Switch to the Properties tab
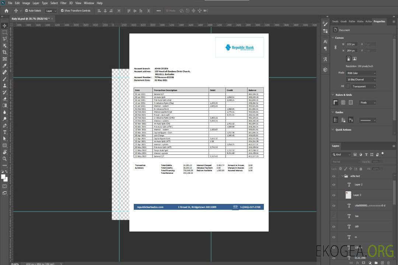Image resolution: width=398 pixels, height=265 pixels. click(379, 21)
